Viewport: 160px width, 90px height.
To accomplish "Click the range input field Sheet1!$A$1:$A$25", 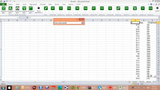I will click(68, 23).
